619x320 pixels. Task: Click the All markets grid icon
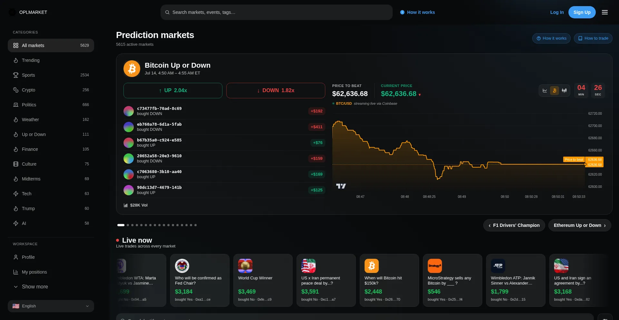coord(16,45)
